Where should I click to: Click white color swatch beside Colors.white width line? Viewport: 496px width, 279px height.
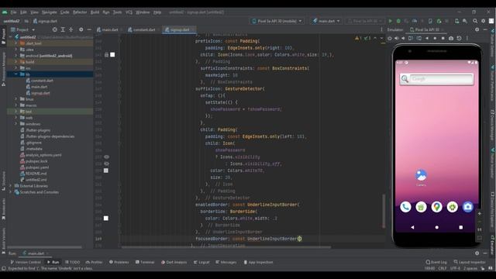click(106, 219)
